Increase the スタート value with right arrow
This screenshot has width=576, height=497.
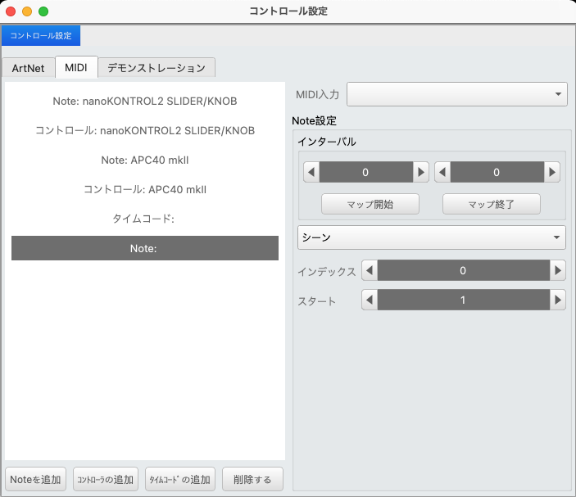pos(558,300)
